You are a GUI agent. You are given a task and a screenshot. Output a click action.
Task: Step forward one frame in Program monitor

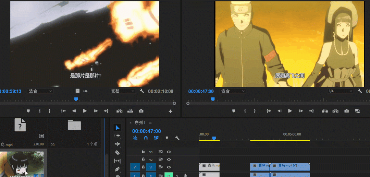point(301,111)
